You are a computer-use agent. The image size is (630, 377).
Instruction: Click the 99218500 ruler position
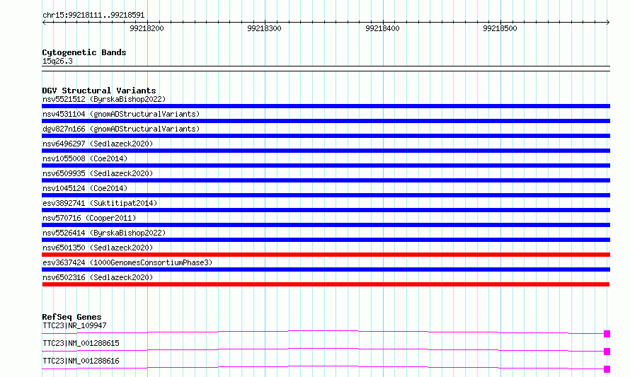500,28
